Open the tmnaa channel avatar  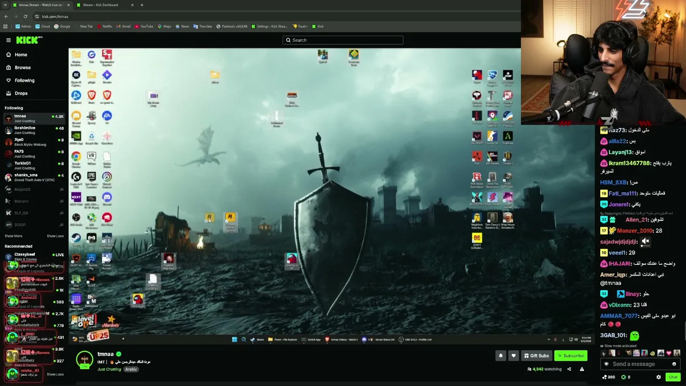click(84, 360)
